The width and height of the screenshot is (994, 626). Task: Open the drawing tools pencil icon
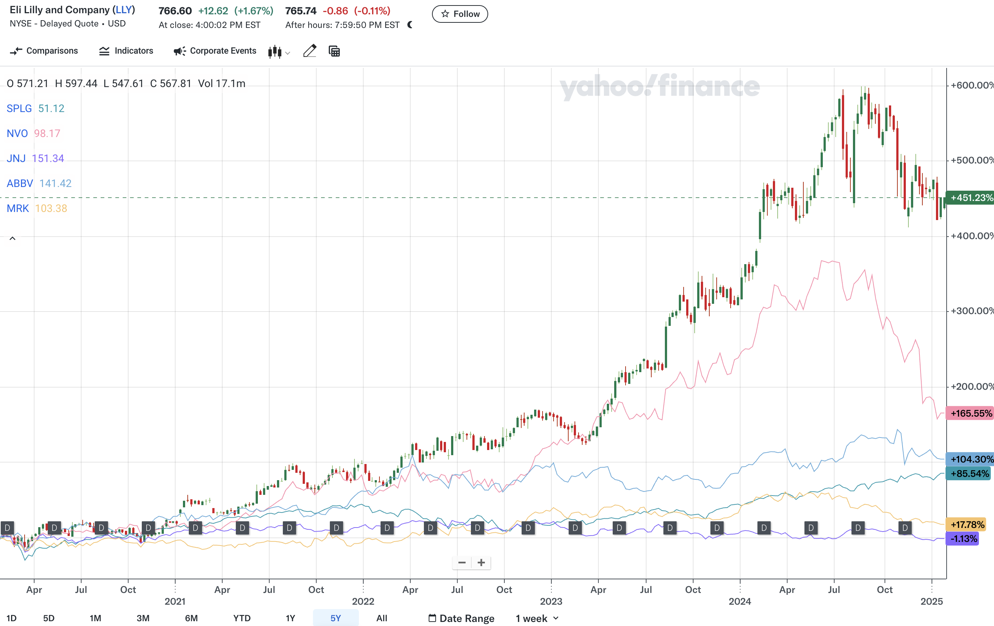[x=310, y=51]
